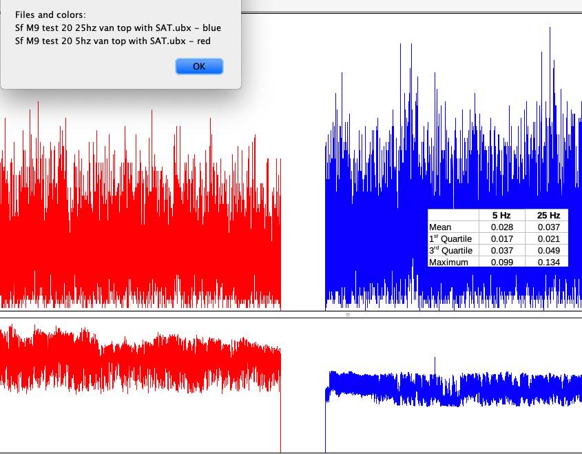The height and width of the screenshot is (454, 582).
Task: Select the 'Maximum' row label in table
Action: tap(448, 262)
